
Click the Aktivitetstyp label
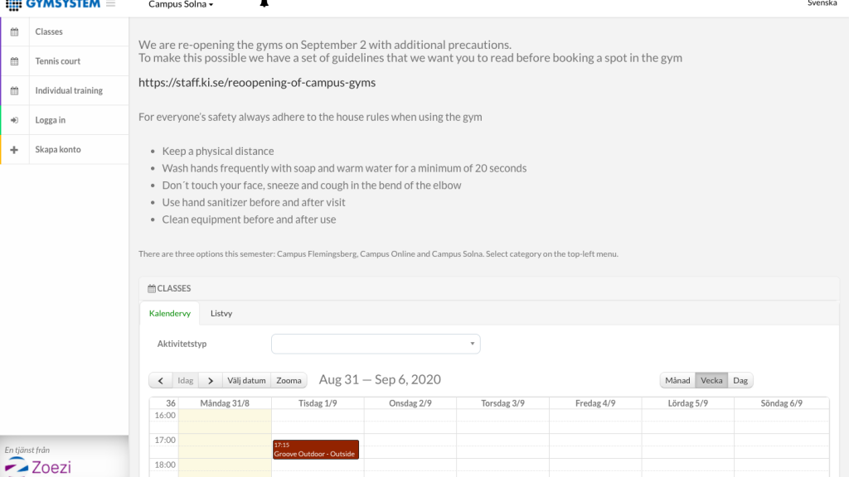click(x=182, y=344)
